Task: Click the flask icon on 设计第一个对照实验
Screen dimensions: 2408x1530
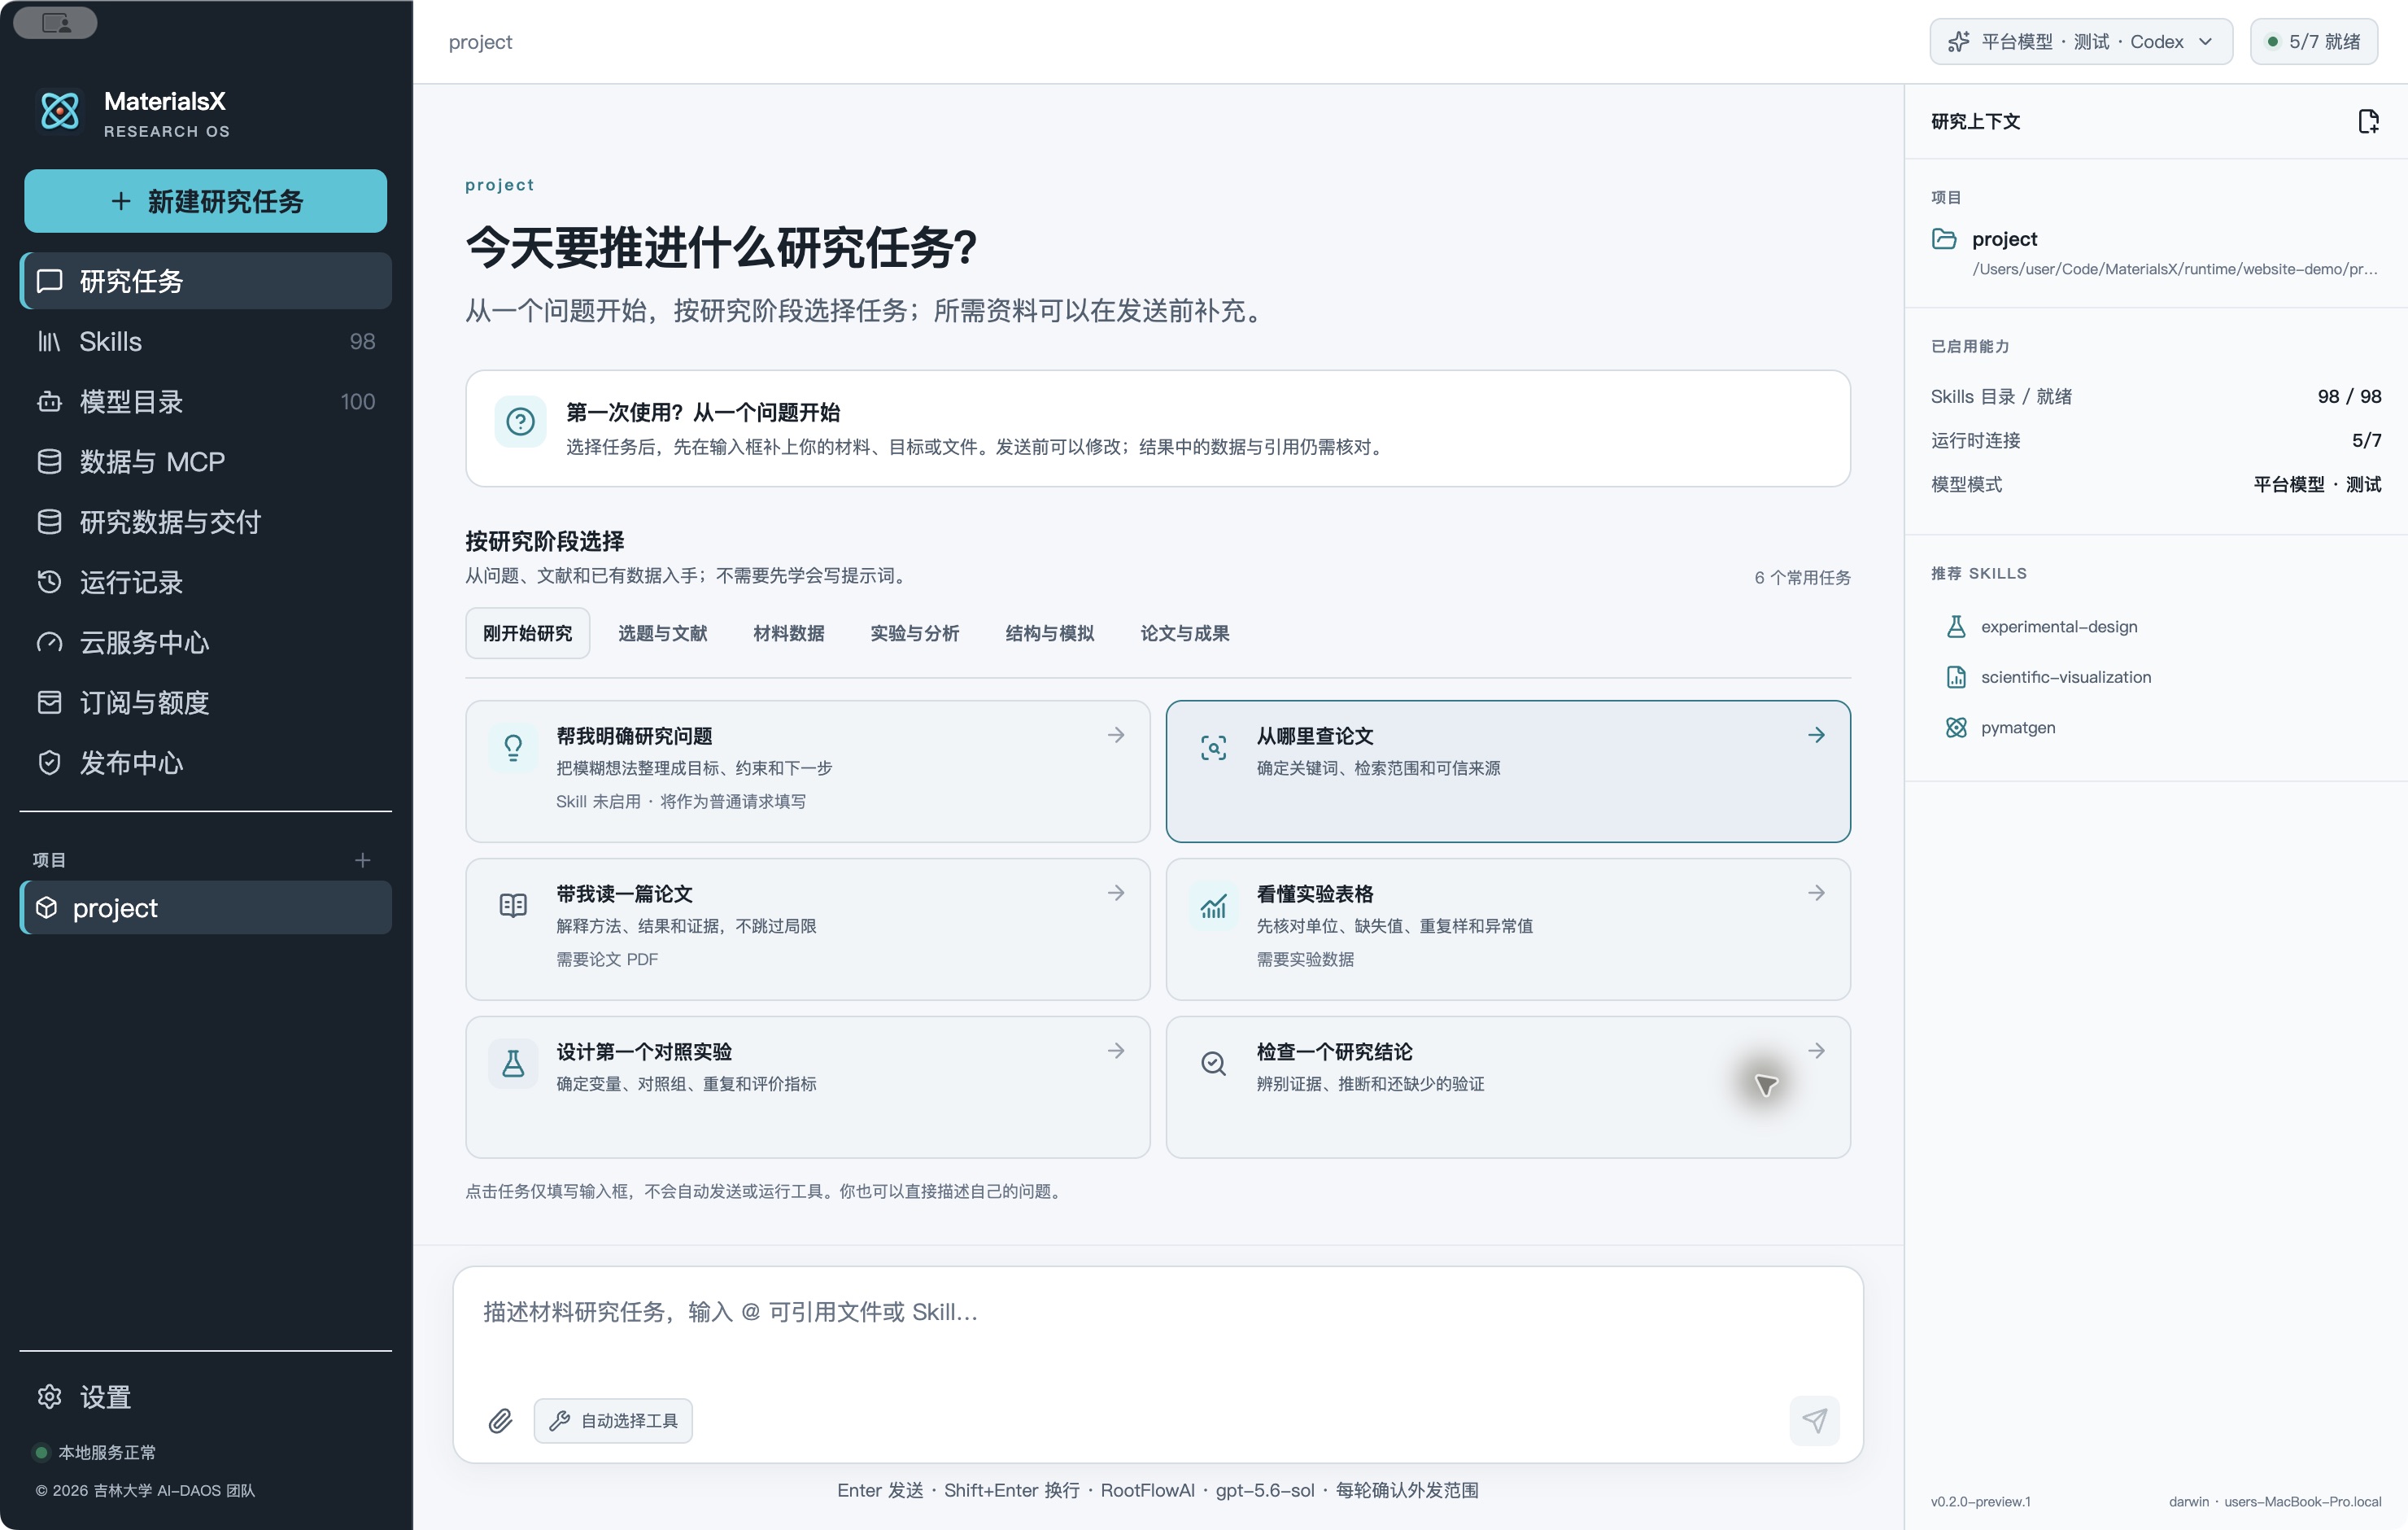Action: click(x=513, y=1063)
